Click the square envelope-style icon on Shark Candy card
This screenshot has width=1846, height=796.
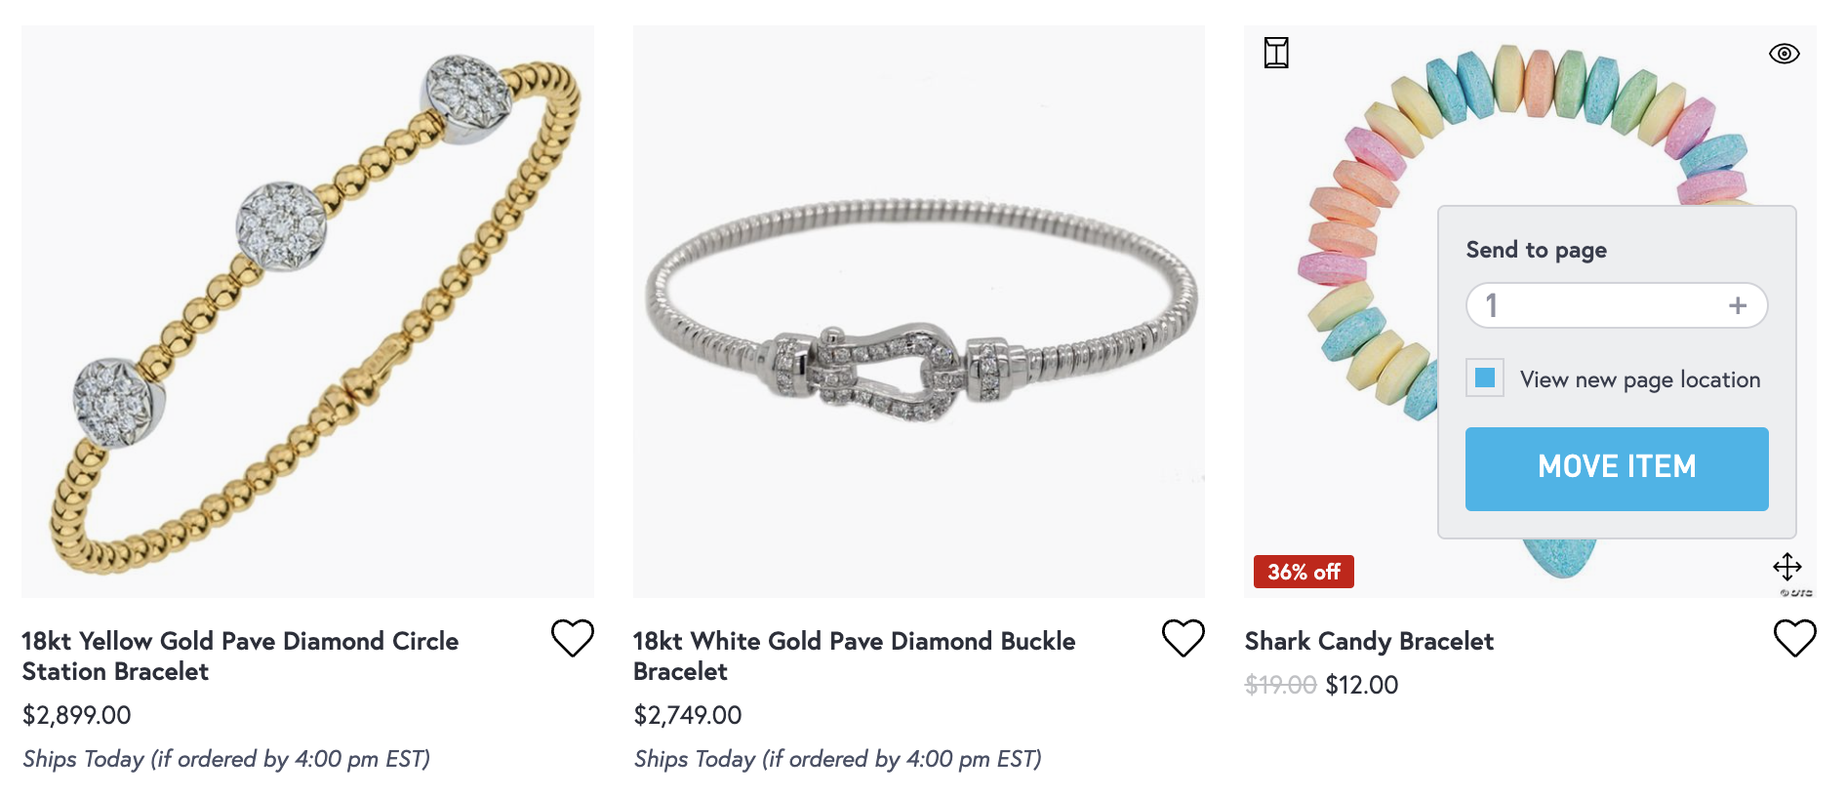click(1276, 53)
